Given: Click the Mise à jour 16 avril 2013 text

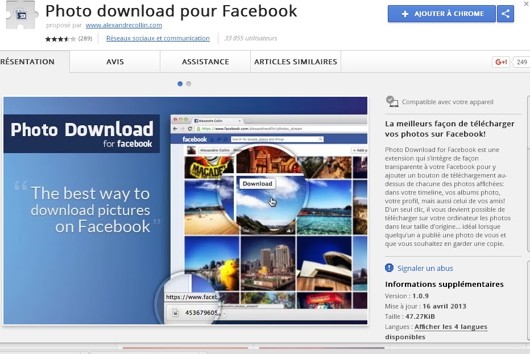Looking at the screenshot, I should [x=425, y=306].
